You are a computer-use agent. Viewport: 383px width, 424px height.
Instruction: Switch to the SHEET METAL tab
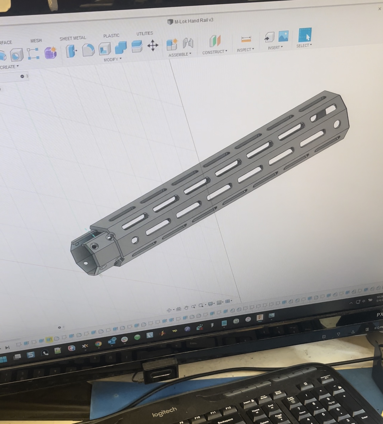73,38
